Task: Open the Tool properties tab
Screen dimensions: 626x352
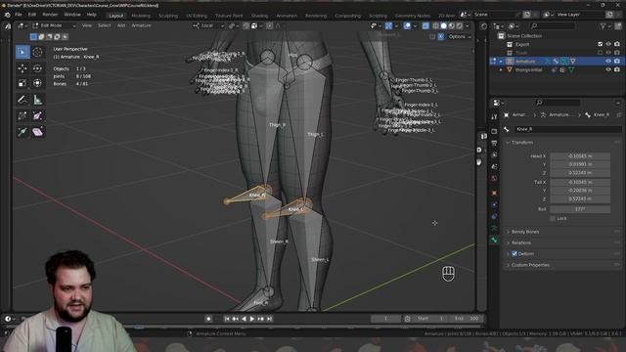Action: click(494, 116)
